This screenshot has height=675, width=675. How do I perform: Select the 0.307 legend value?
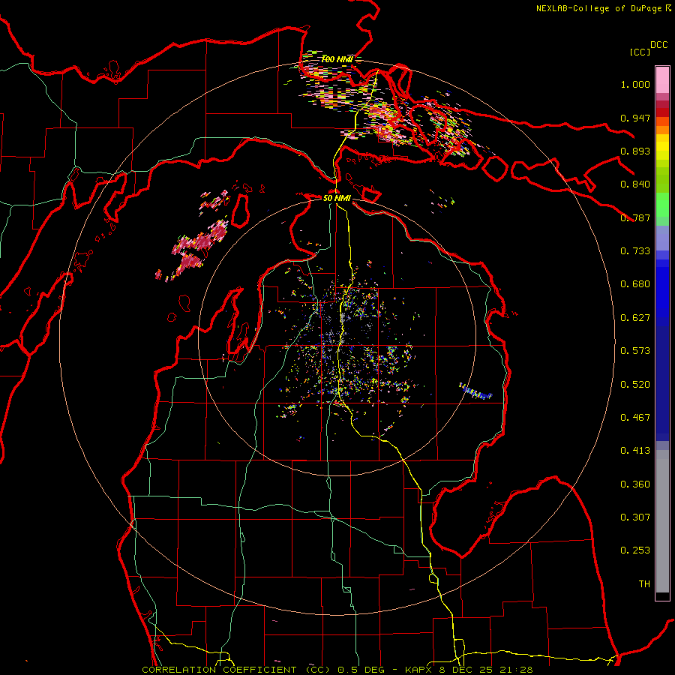(x=635, y=517)
